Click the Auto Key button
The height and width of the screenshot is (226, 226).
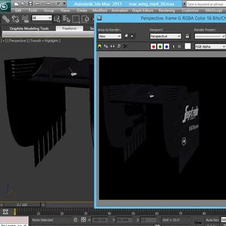pyautogui.click(x=212, y=220)
